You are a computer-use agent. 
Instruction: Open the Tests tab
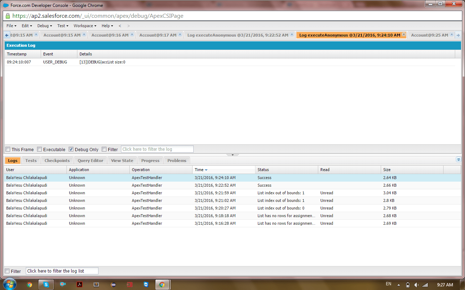pos(31,161)
